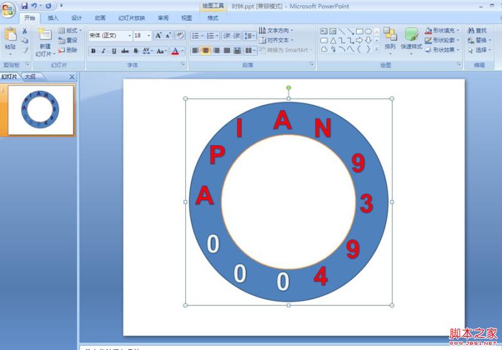Toggle bold formatting
This screenshot has width=502, height=350.
pyautogui.click(x=93, y=51)
